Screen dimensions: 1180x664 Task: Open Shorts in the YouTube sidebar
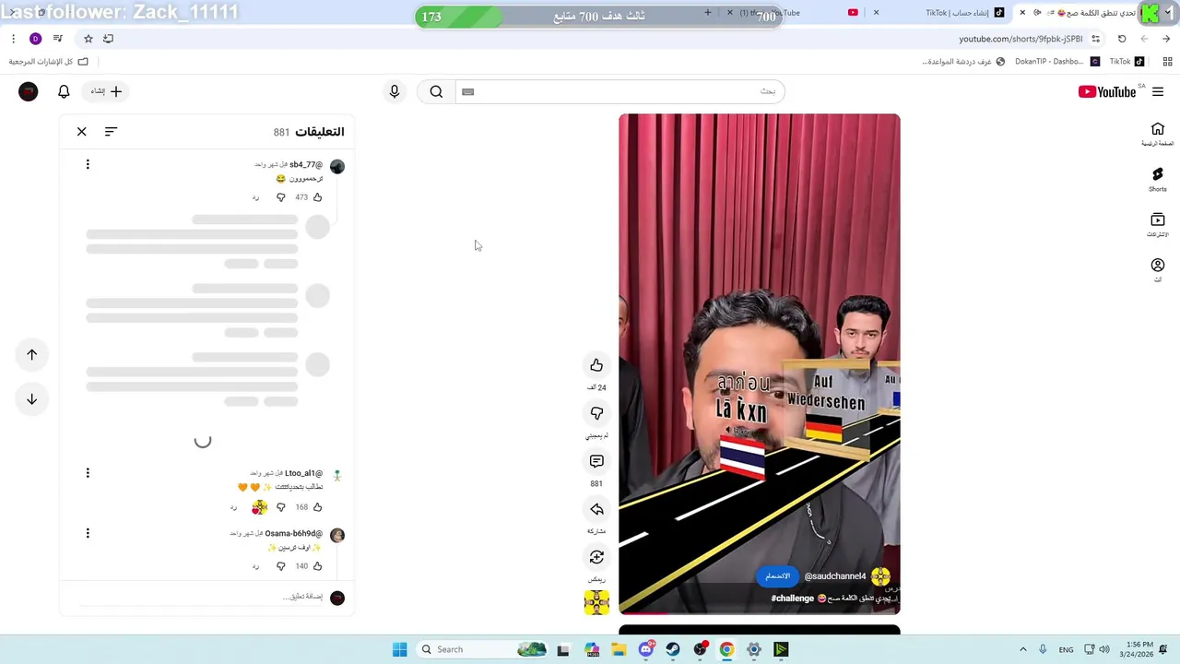(x=1158, y=180)
